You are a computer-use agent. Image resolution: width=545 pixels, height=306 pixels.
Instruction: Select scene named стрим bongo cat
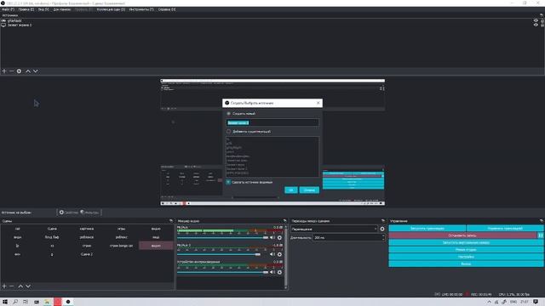tap(121, 246)
